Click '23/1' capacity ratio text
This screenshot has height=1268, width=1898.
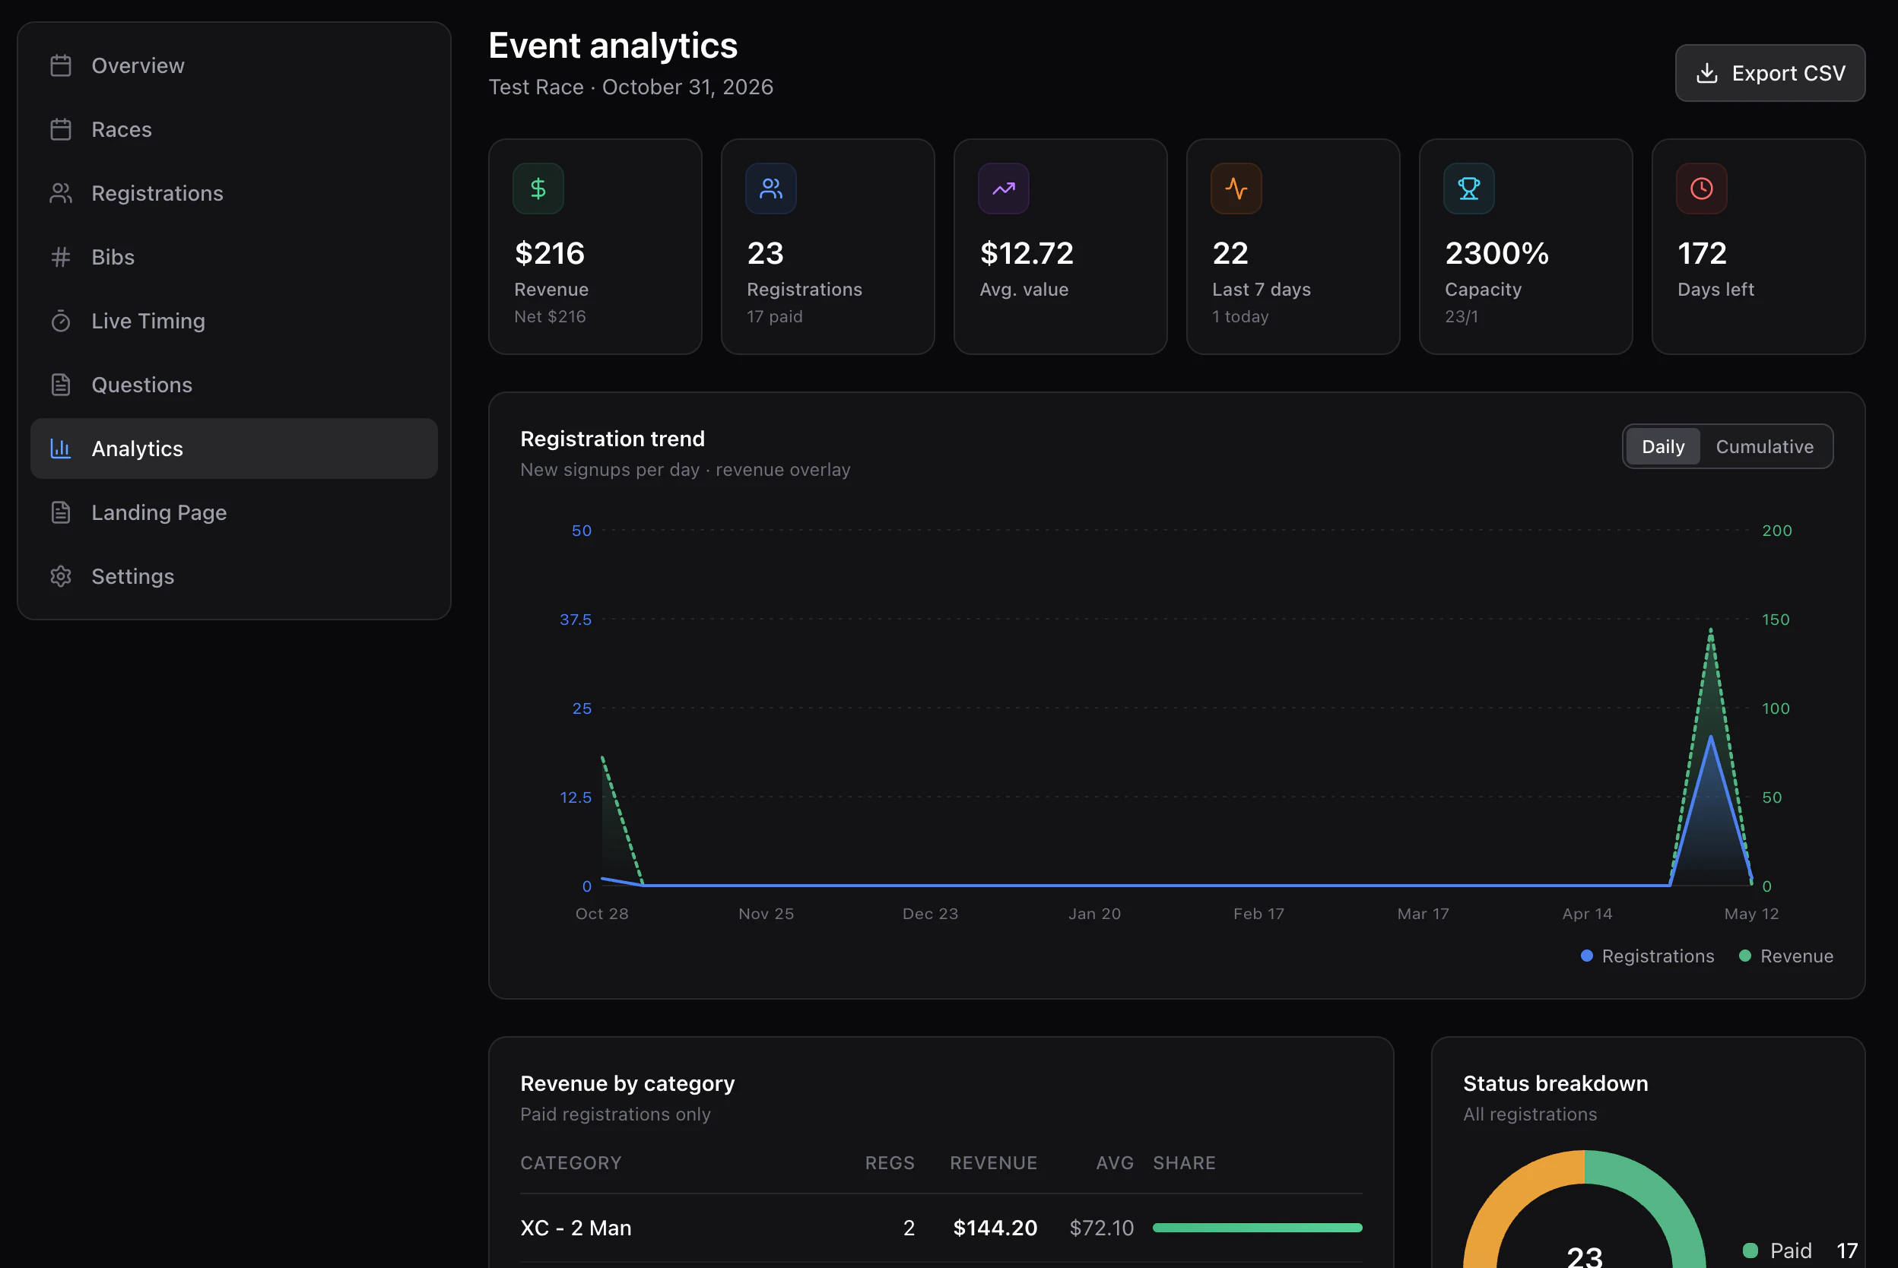tap(1461, 316)
